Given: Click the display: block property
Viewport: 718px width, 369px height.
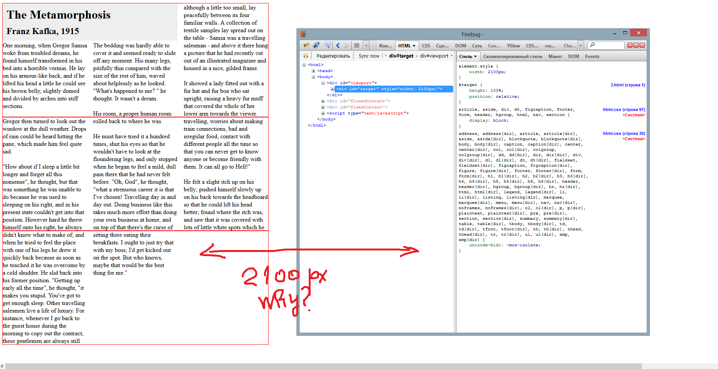Looking at the screenshot, I should [x=489, y=120].
